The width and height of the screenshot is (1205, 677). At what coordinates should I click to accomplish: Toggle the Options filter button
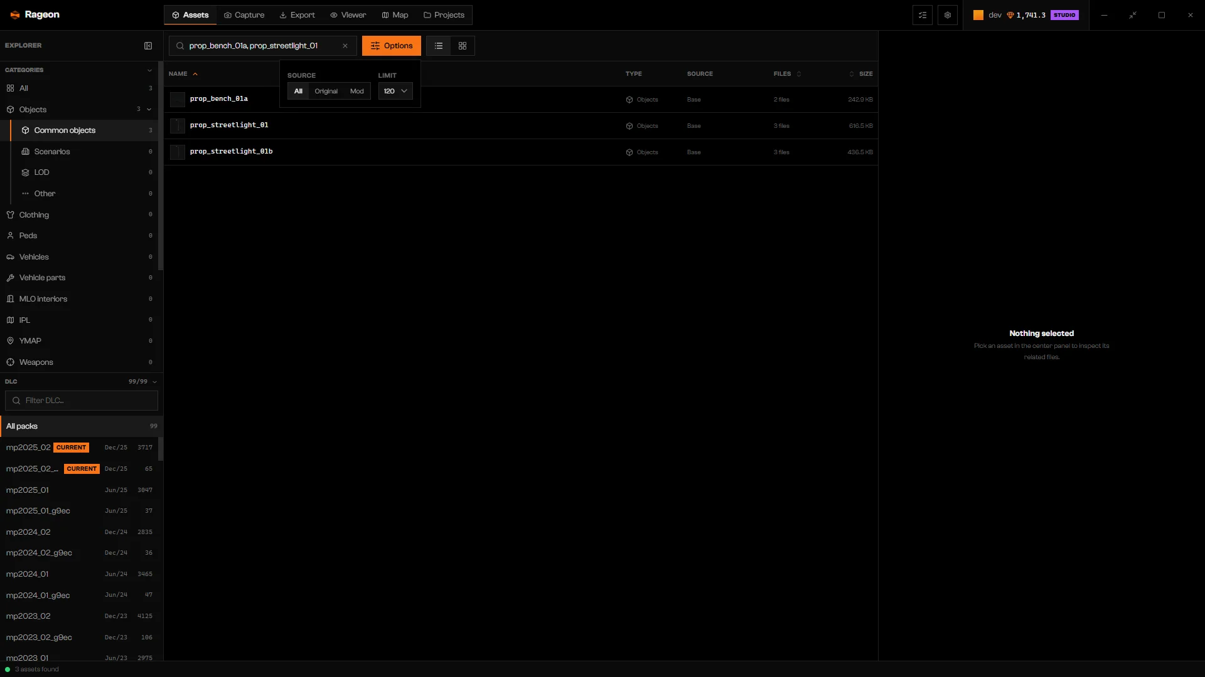pyautogui.click(x=392, y=46)
